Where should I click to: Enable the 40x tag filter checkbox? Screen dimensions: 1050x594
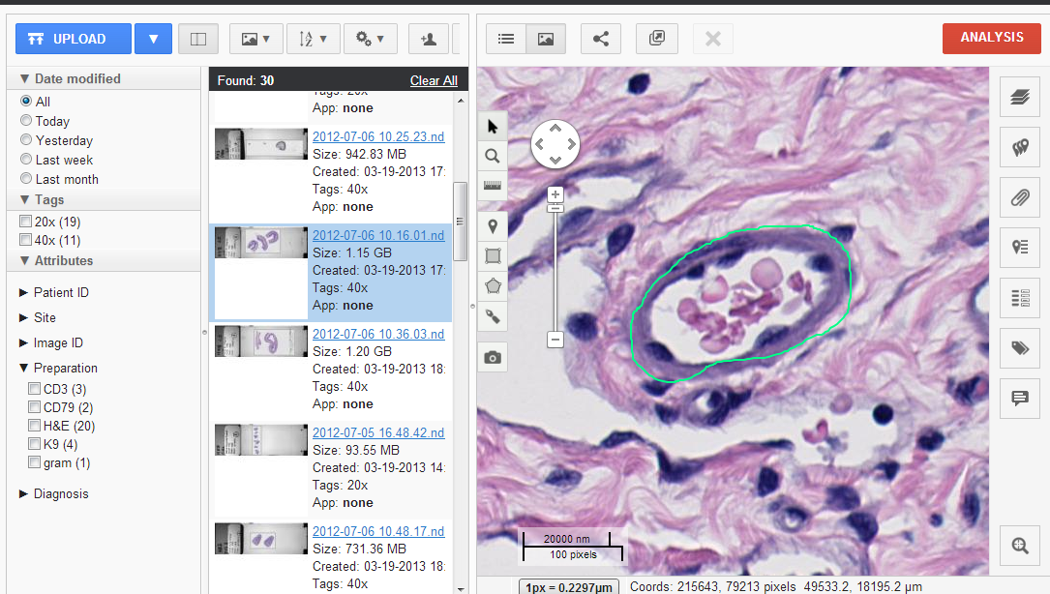pos(25,240)
